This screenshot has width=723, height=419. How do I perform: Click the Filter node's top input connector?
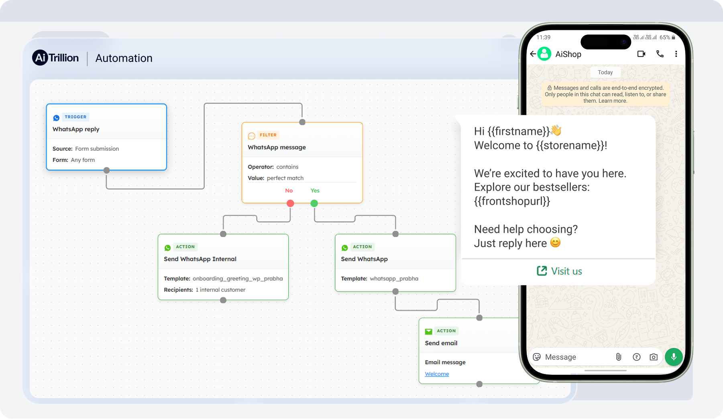tap(302, 122)
